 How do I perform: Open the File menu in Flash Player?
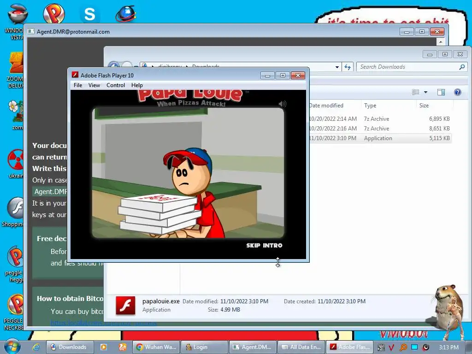tap(77, 85)
